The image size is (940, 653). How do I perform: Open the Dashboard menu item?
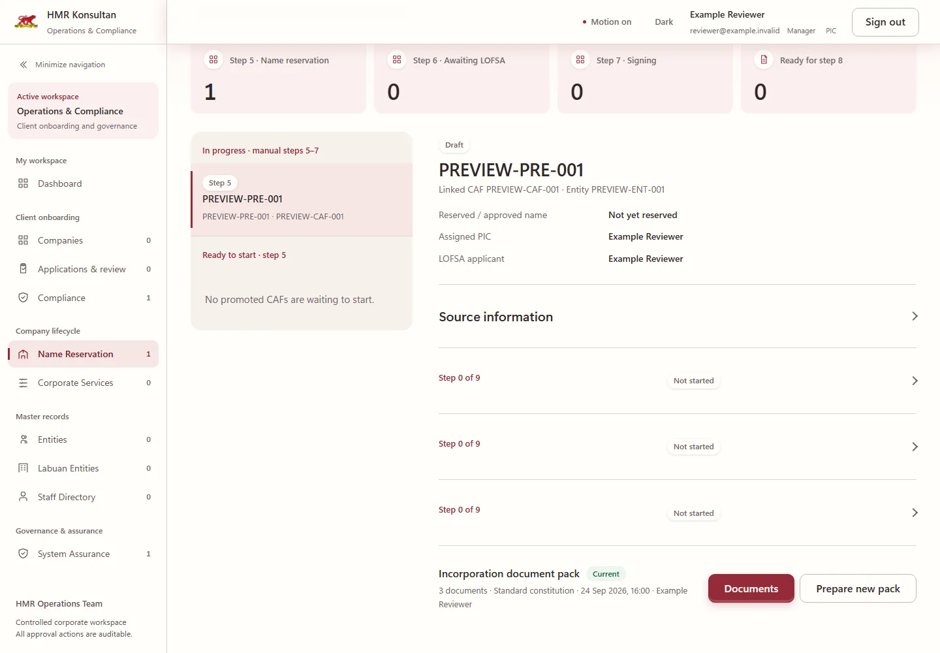83,183
